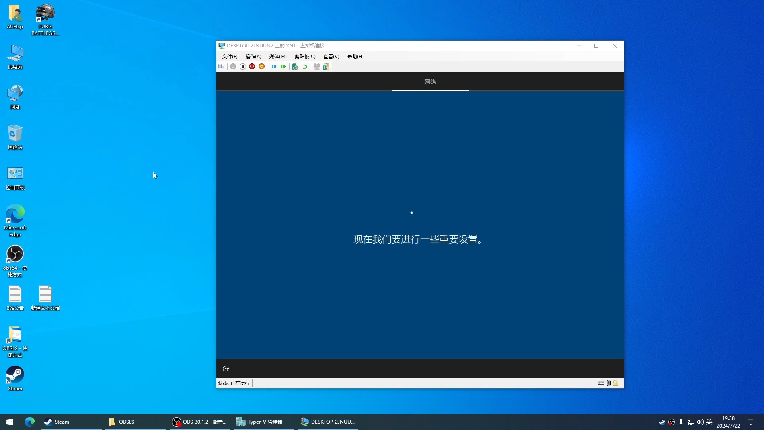Click the setup progress spinner dot

coord(411,213)
